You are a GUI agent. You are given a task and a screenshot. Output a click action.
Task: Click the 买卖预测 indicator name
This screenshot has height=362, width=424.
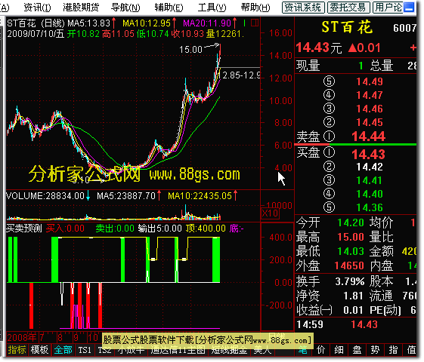24,229
